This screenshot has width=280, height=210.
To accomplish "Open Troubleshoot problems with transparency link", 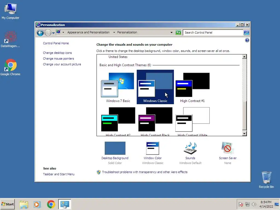I will [x=145, y=172].
